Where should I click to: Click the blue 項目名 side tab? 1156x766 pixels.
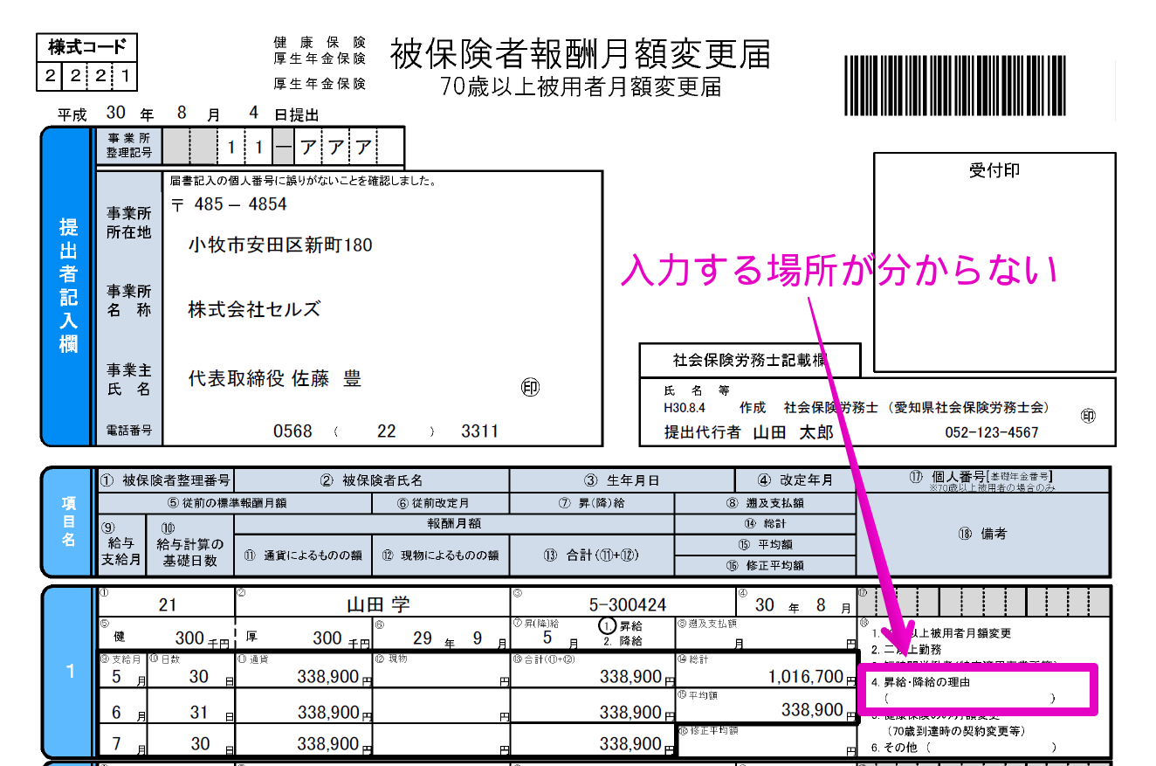coord(68,521)
